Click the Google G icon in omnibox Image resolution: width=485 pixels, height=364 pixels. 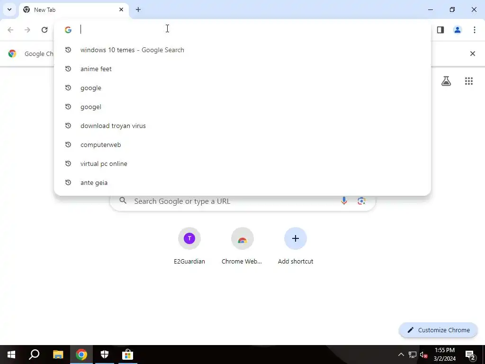coord(68,30)
